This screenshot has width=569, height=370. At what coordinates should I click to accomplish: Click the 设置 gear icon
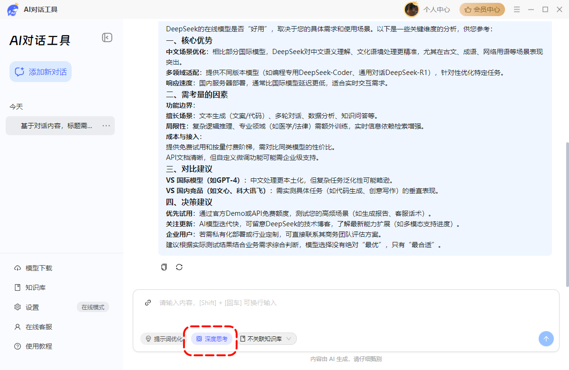18,307
